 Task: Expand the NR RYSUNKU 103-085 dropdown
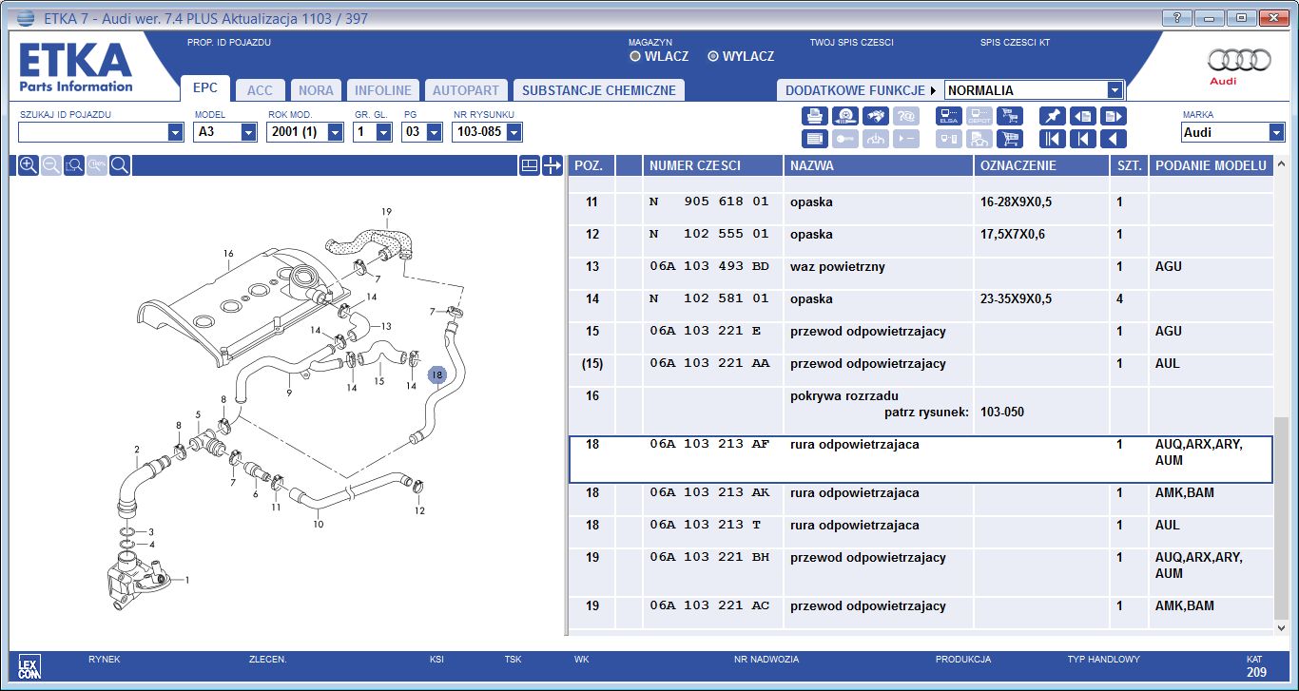514,133
